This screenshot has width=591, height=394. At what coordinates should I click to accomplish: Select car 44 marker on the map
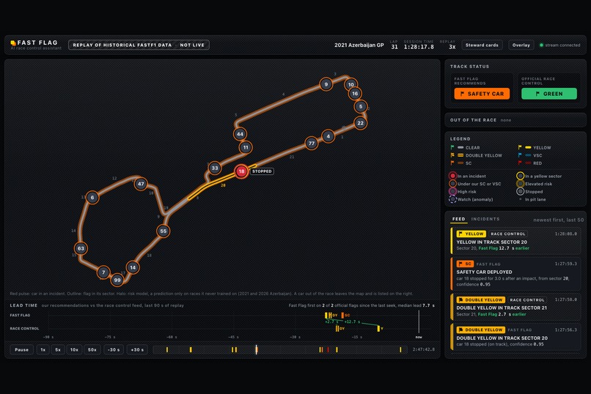[x=240, y=134]
